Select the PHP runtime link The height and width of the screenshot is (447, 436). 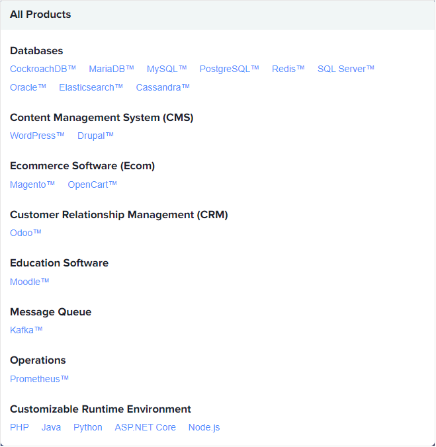click(19, 427)
